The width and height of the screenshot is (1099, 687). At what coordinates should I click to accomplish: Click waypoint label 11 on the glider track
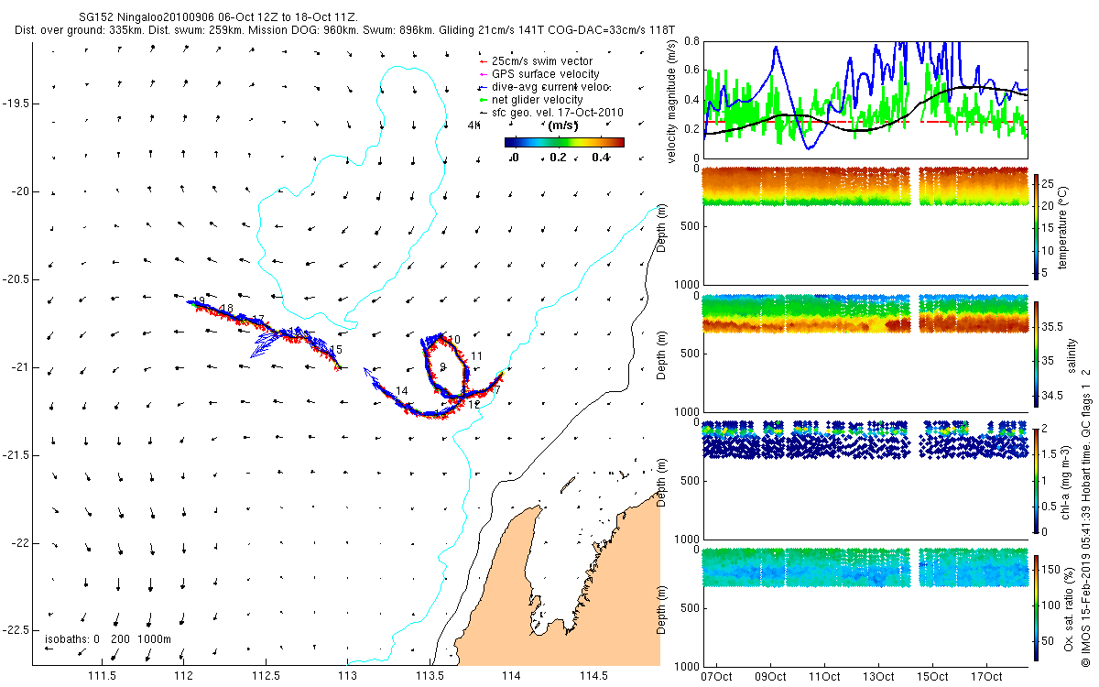pyautogui.click(x=476, y=356)
